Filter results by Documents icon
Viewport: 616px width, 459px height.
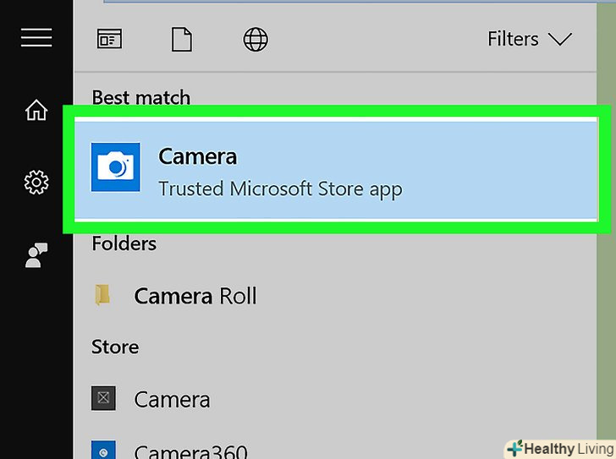tap(182, 39)
